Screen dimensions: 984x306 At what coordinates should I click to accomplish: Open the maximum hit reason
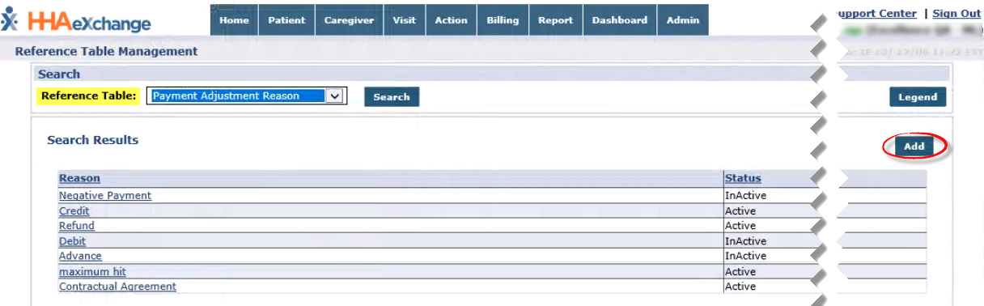(92, 272)
